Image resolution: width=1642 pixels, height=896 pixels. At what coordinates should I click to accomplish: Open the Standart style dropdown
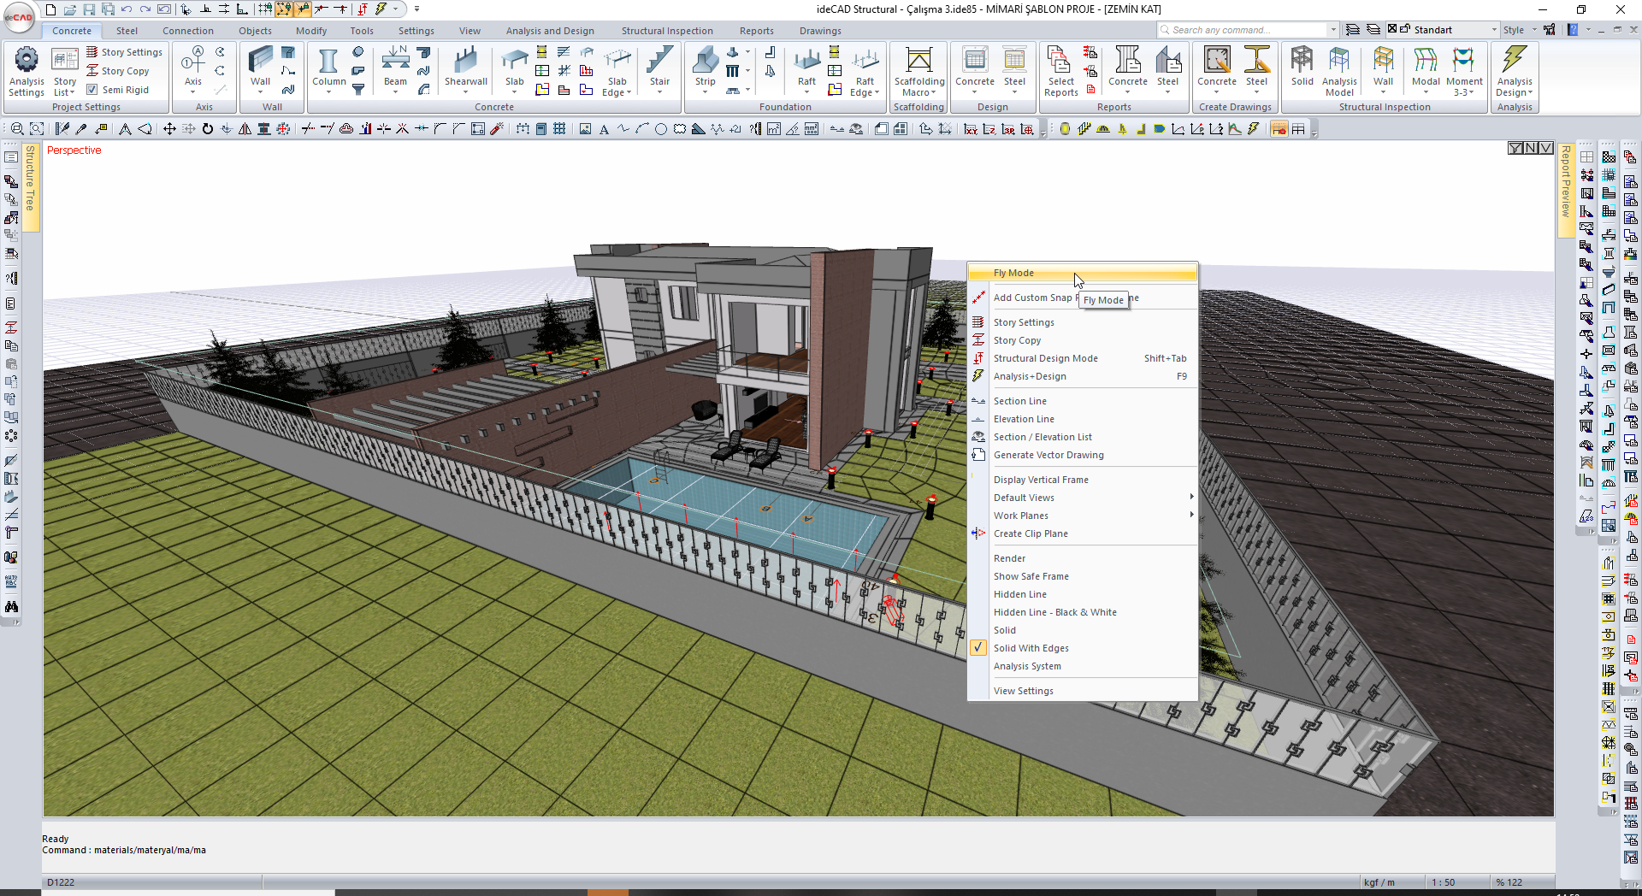click(1454, 30)
